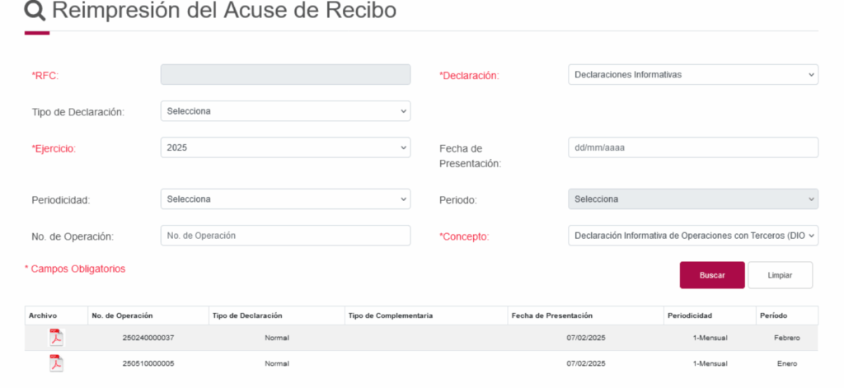Click the Tipo de Complementaria column header
This screenshot has width=844, height=388.
click(x=390, y=316)
